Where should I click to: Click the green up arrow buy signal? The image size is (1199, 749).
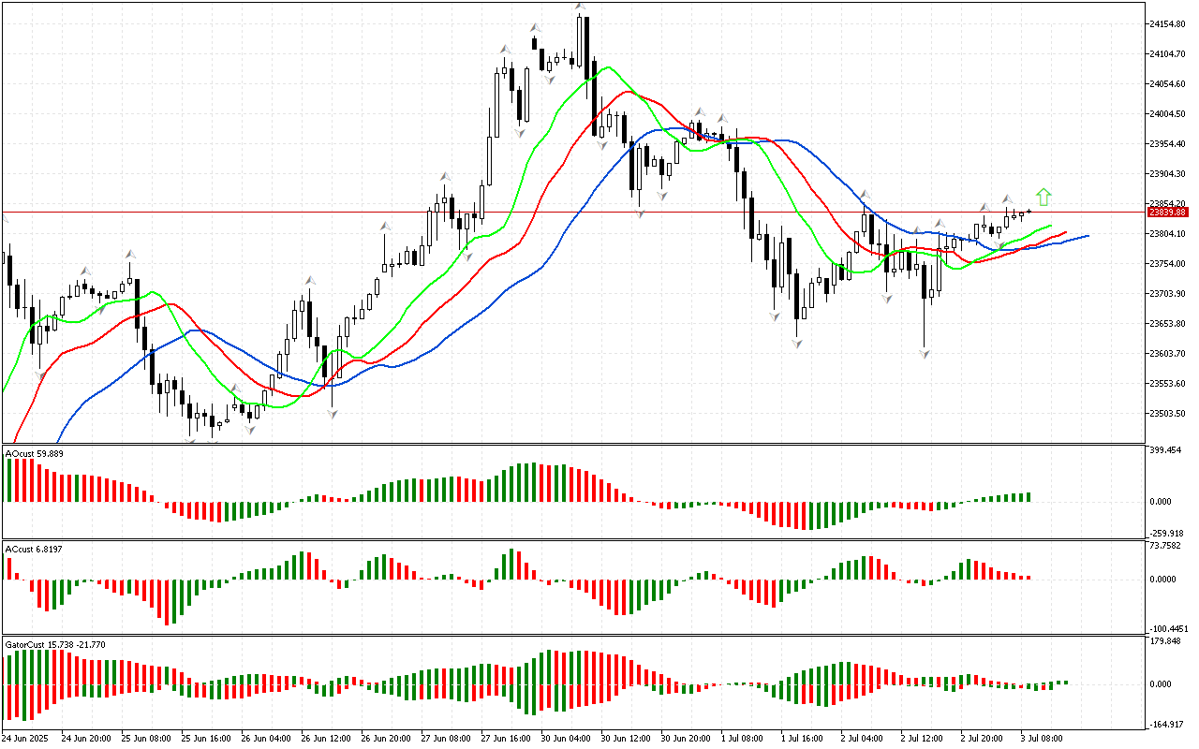(1044, 197)
